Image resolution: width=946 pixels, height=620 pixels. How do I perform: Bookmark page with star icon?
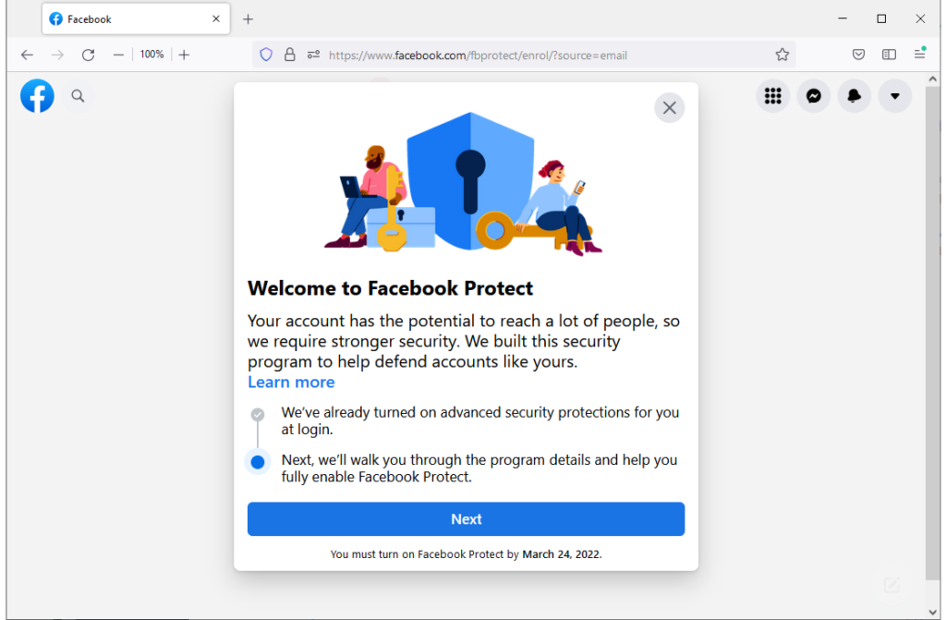pyautogui.click(x=782, y=55)
